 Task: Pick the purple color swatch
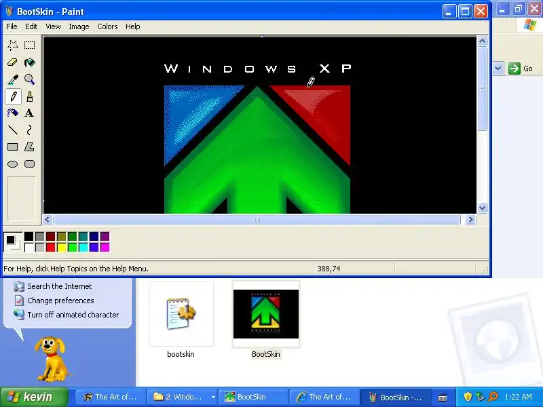pyautogui.click(x=105, y=236)
